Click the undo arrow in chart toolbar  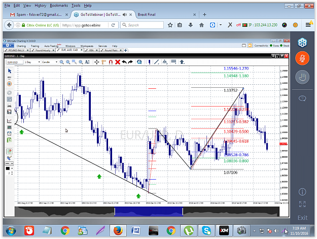tap(124, 62)
